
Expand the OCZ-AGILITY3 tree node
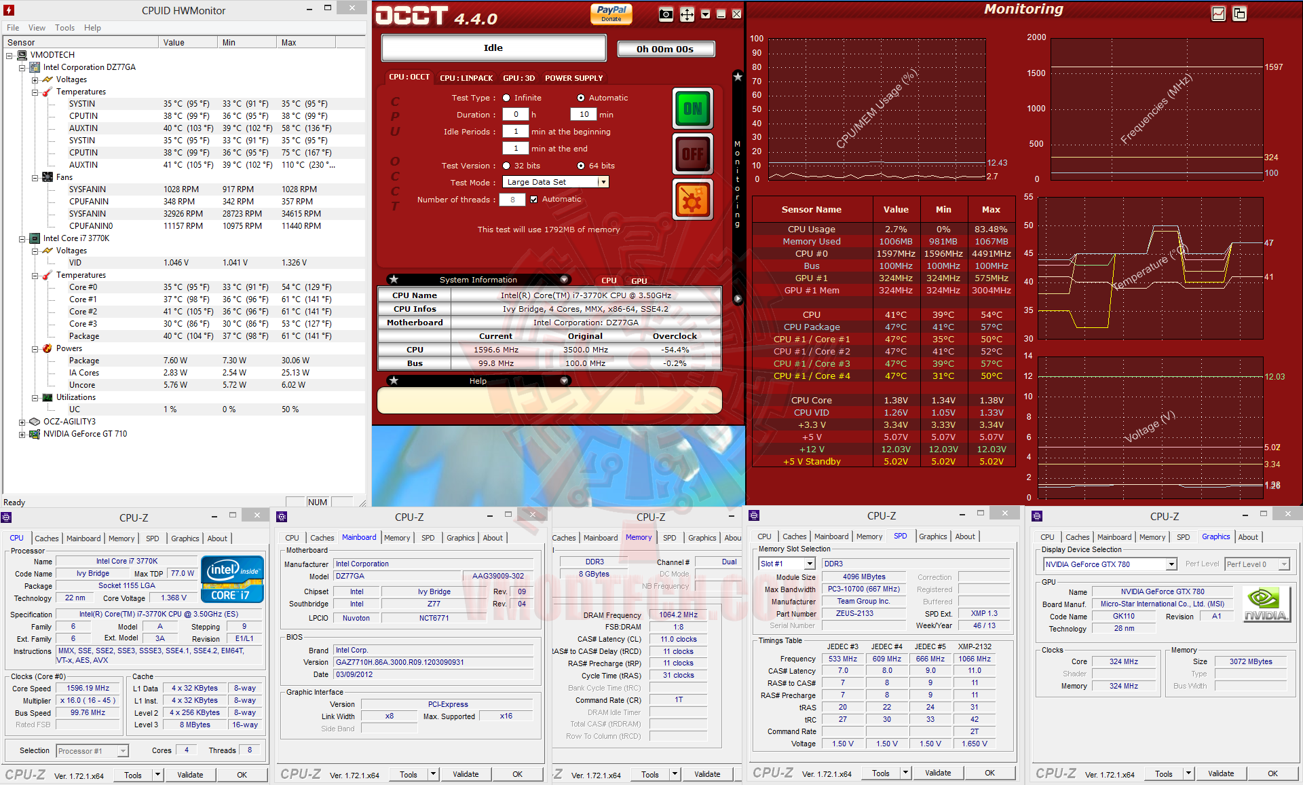(x=22, y=422)
